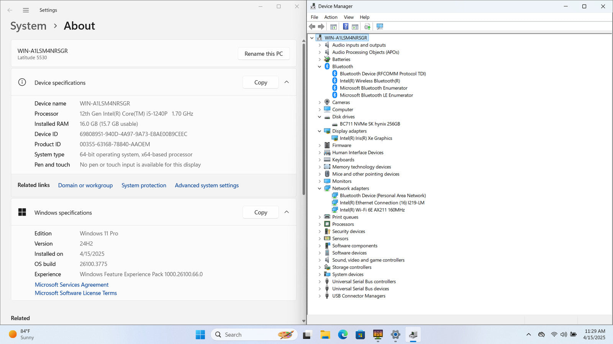The image size is (613, 344).
Task: Open the Help toolbar icon in Device Manager
Action: pyautogui.click(x=346, y=26)
